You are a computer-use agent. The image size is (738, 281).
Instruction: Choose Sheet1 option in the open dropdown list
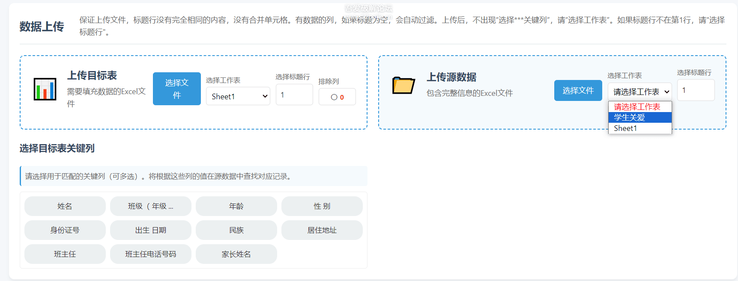tap(639, 128)
